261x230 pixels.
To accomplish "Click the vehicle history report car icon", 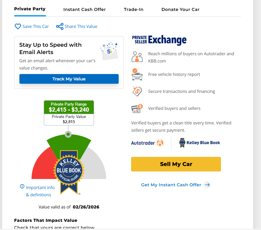I will pos(137,74).
